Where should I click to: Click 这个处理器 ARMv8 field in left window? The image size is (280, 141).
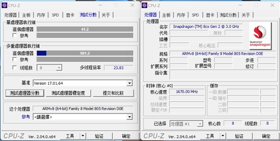pyautogui.click(x=83, y=109)
